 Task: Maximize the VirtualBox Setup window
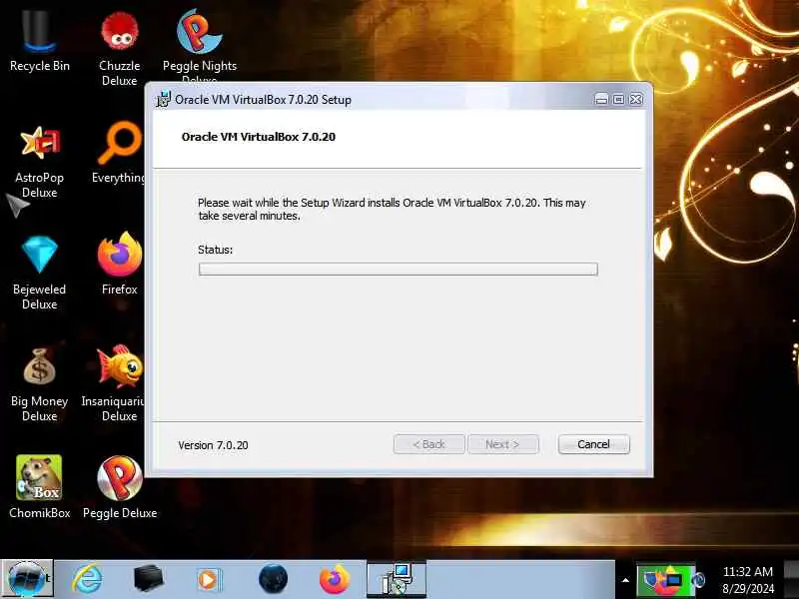[618, 99]
